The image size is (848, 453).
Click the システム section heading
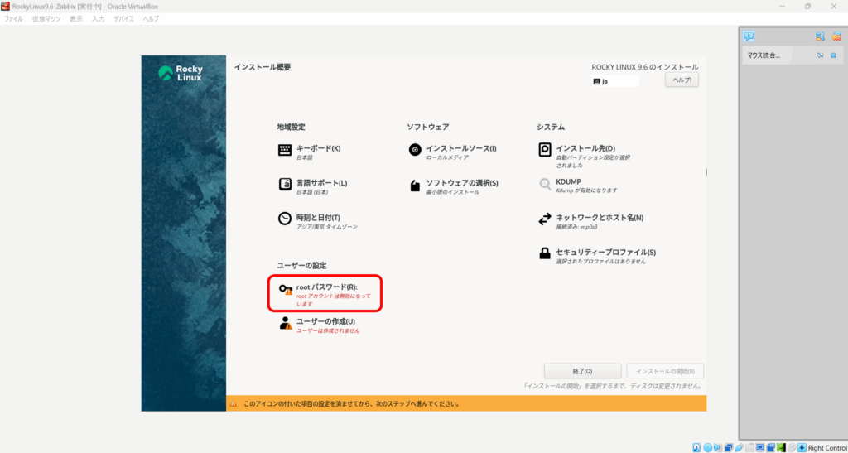551,127
